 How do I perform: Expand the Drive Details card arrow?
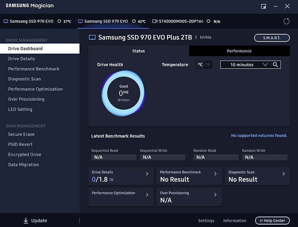(147, 174)
